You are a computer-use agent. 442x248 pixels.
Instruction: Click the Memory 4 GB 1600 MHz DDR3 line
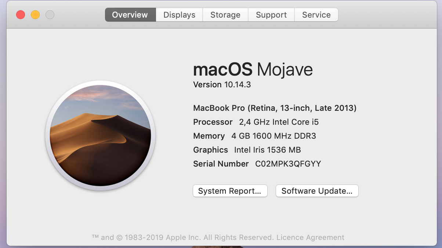(254, 136)
